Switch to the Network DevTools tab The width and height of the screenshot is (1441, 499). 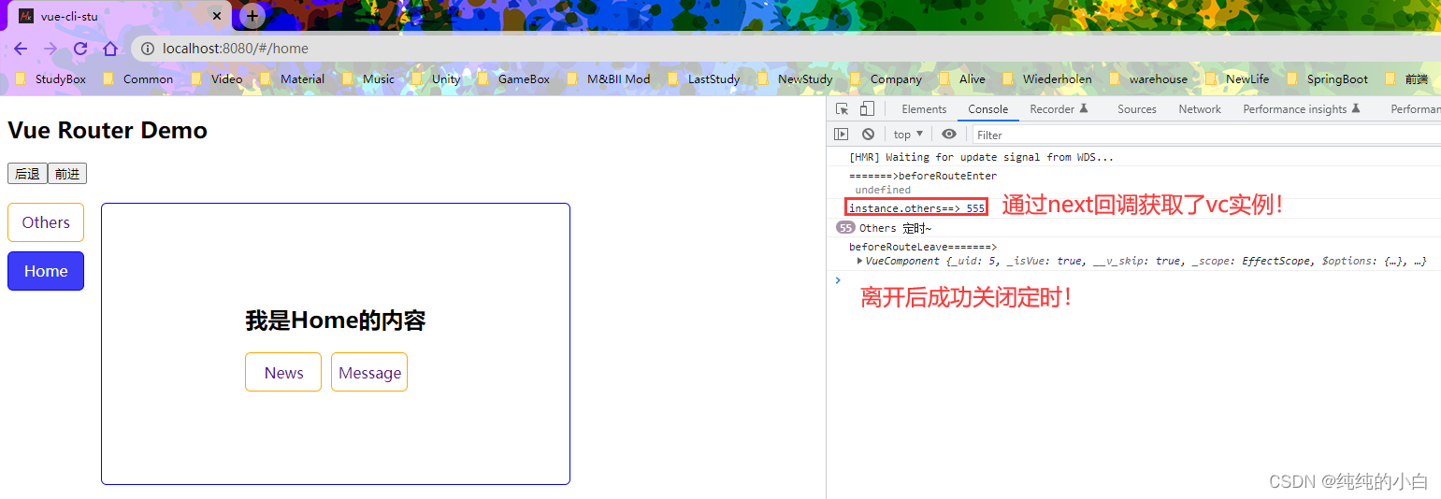(x=1200, y=109)
